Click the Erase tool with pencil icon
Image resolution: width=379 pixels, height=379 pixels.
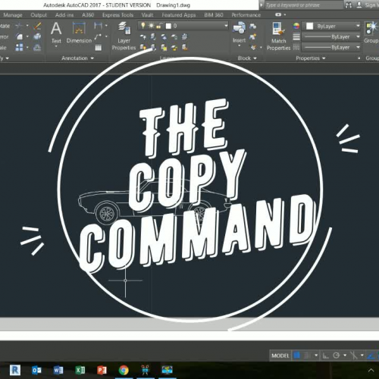click(x=37, y=26)
